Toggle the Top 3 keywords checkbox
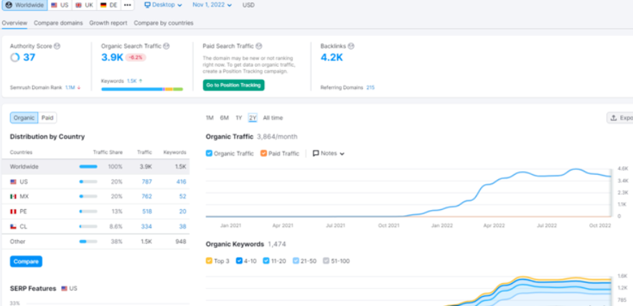Image resolution: width=633 pixels, height=306 pixels. click(x=209, y=261)
